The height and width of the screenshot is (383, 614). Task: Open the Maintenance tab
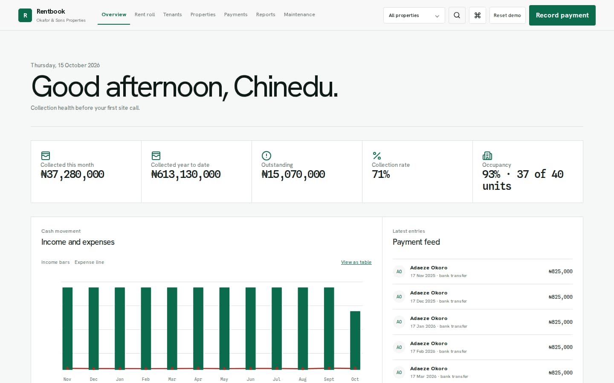[299, 14]
